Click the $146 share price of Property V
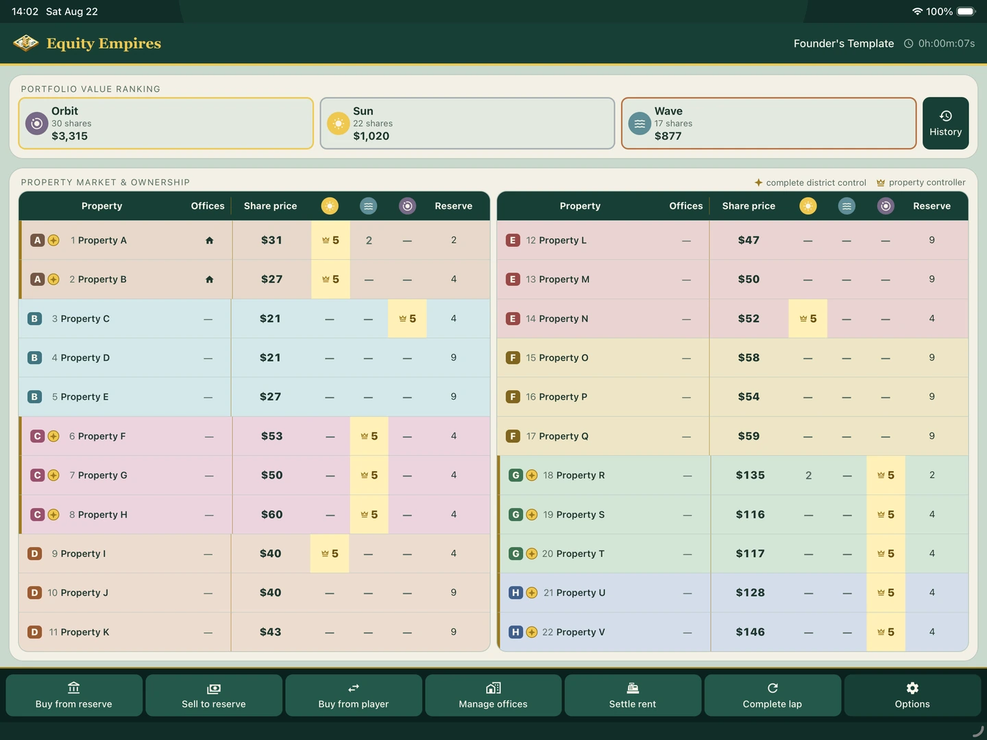 coord(751,632)
